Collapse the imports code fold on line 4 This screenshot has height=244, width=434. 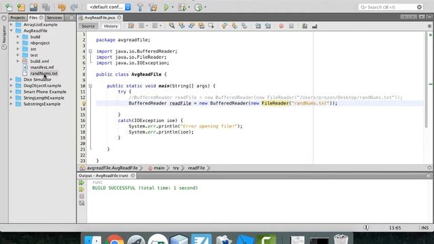pos(90,52)
